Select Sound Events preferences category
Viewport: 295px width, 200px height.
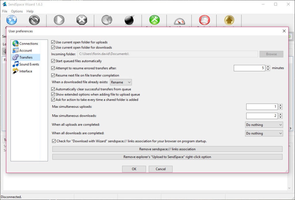pos(25,64)
